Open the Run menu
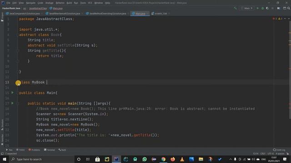The image size is (291, 163). [x=76, y=3]
